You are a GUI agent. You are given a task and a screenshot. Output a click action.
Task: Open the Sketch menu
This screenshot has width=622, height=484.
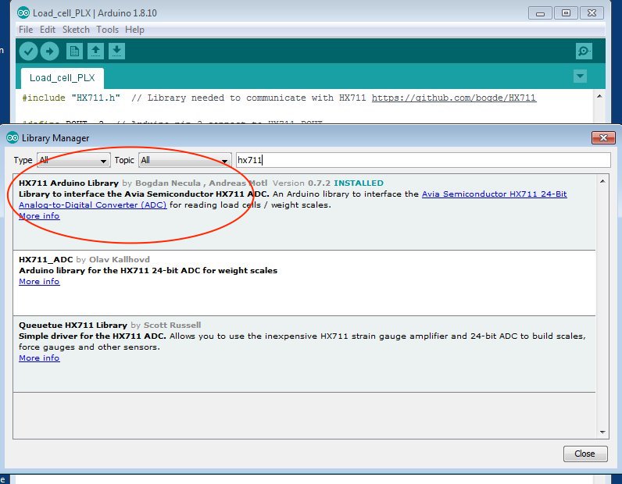[x=76, y=30]
